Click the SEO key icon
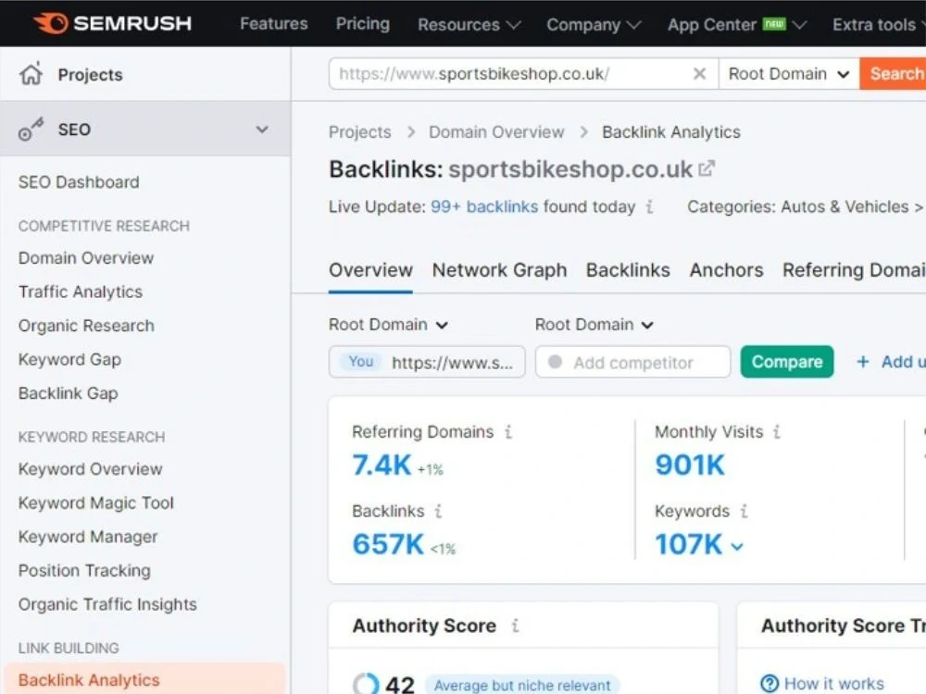The width and height of the screenshot is (926, 694). tap(31, 130)
